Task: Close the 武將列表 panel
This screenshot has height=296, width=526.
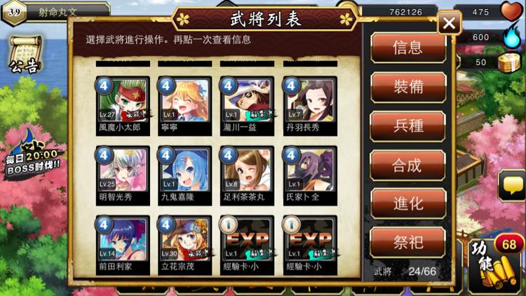Action: [x=449, y=23]
